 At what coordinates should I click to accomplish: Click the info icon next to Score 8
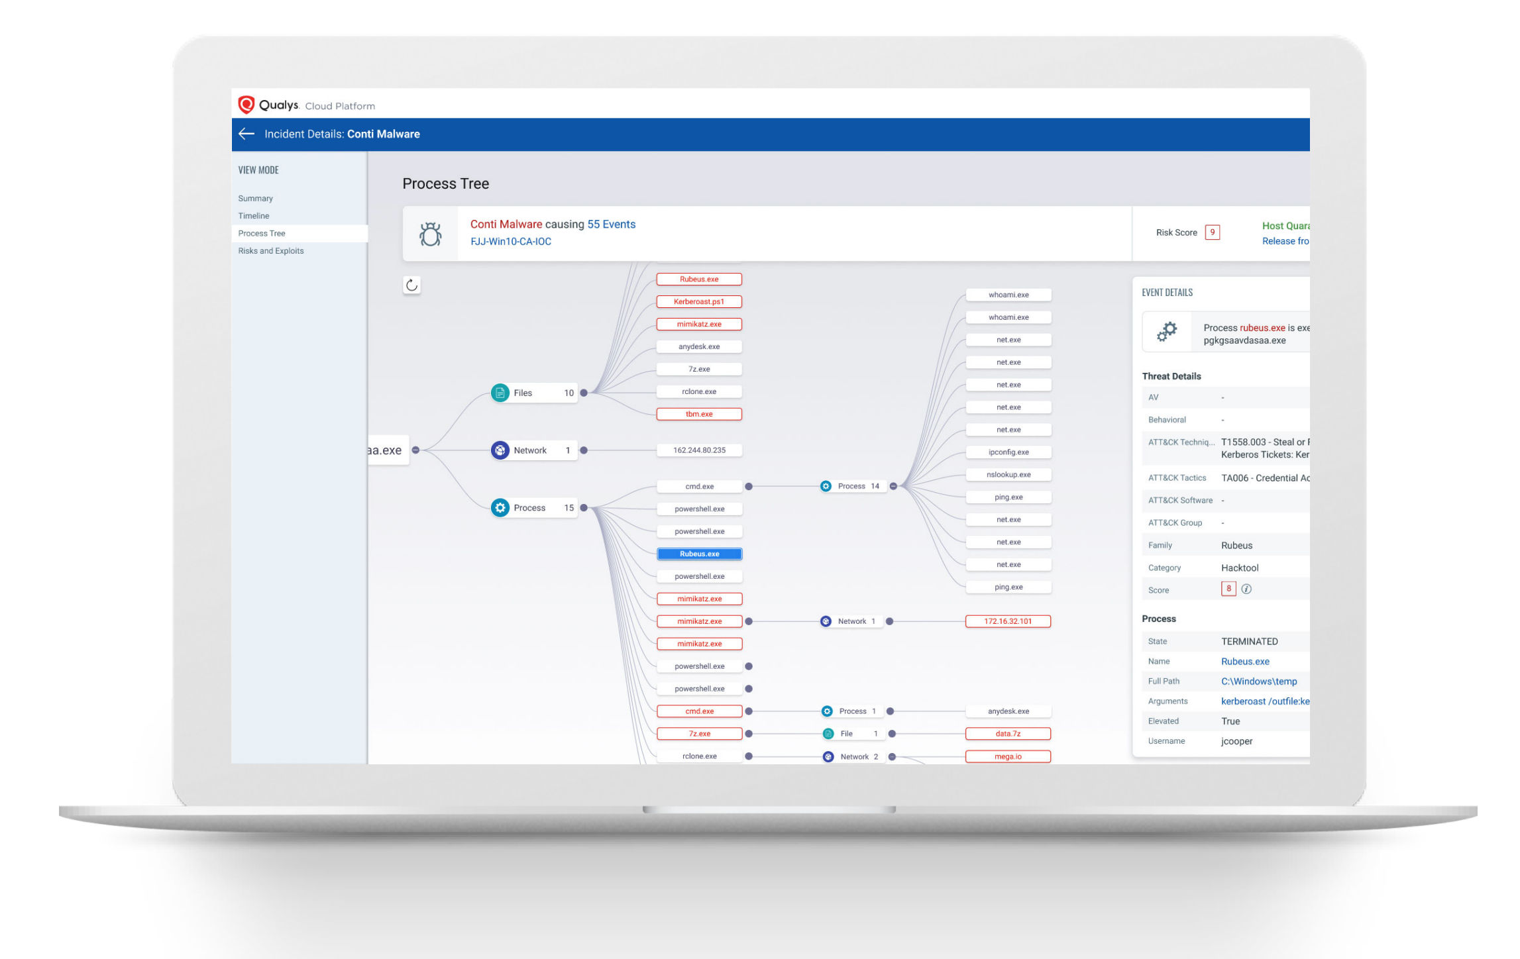tap(1247, 588)
